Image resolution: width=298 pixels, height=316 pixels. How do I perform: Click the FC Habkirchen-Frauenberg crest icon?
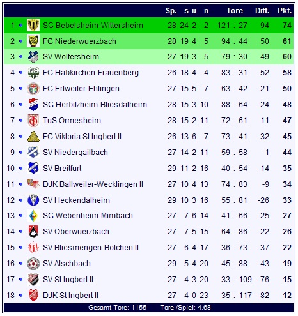(x=33, y=73)
